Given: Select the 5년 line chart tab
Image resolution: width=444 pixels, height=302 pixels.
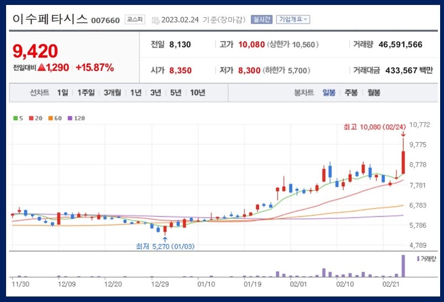Looking at the screenshot, I should click(176, 92).
